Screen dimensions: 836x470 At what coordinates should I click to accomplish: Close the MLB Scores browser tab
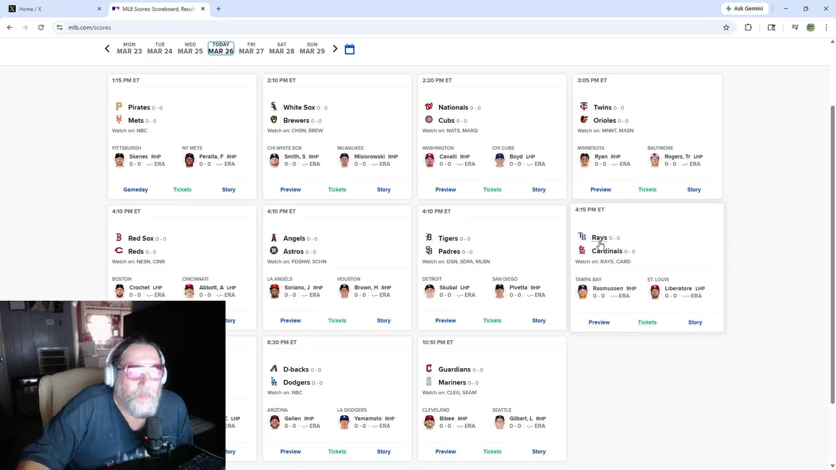(202, 9)
